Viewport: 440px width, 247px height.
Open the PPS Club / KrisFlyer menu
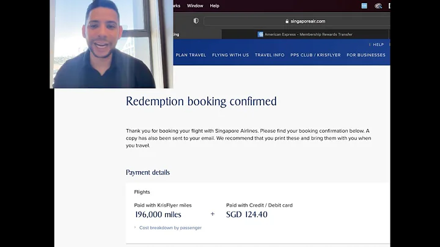coord(315,55)
